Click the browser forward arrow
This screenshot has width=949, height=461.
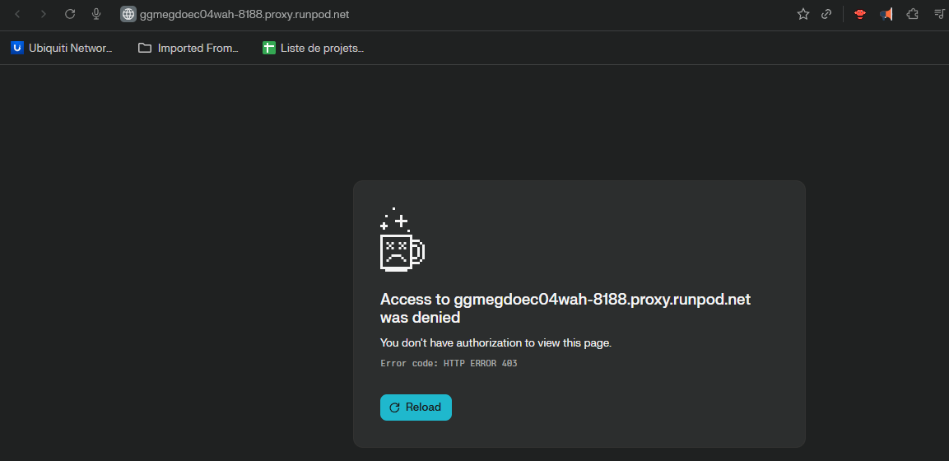[x=44, y=14]
